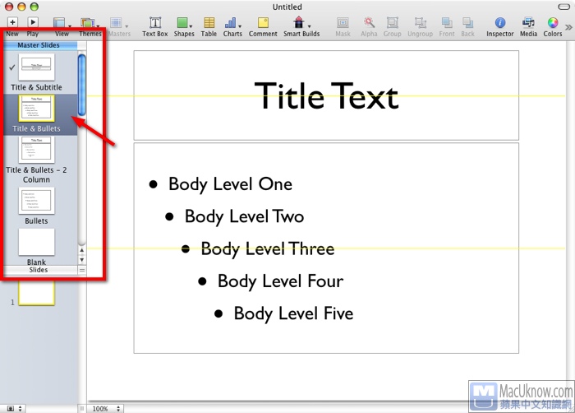Click master list scroll up arrow

click(x=82, y=250)
